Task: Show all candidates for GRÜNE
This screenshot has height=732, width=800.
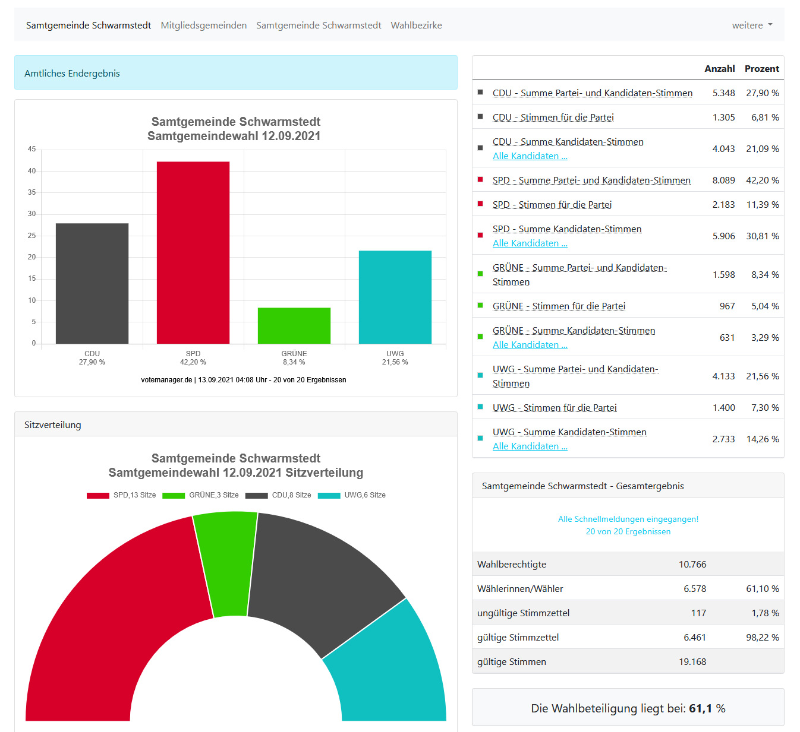Action: pyautogui.click(x=530, y=345)
